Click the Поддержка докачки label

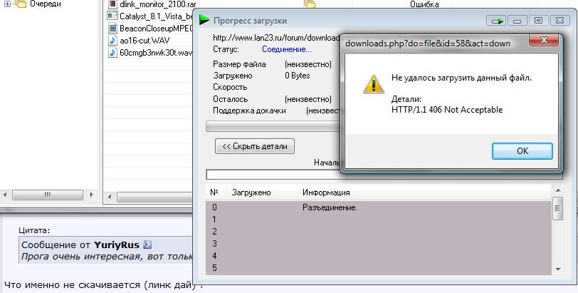249,110
